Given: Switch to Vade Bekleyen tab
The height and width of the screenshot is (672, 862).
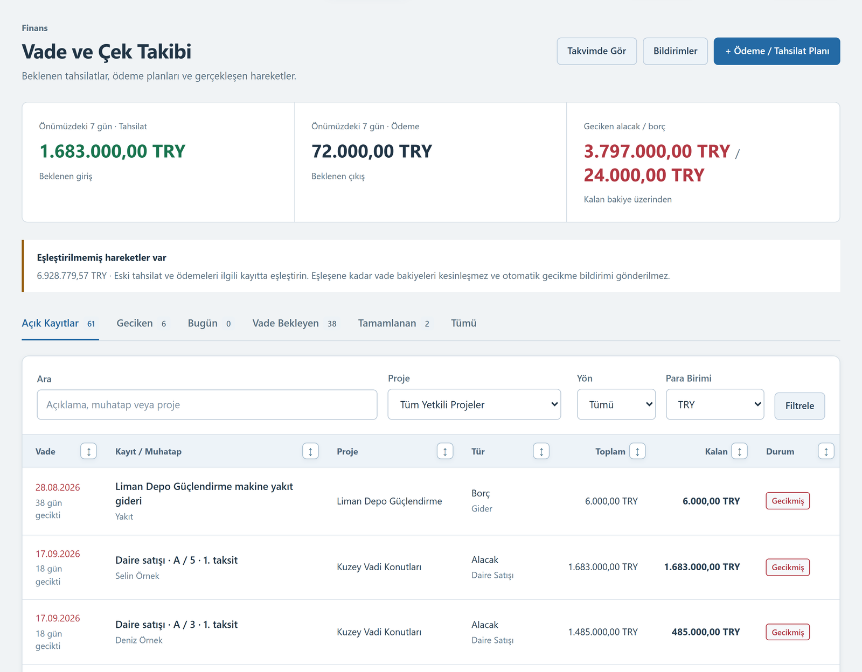Looking at the screenshot, I should [x=295, y=324].
